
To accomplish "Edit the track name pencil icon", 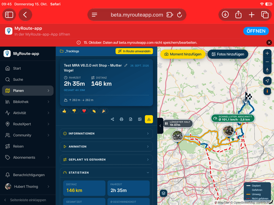I will (126, 65).
